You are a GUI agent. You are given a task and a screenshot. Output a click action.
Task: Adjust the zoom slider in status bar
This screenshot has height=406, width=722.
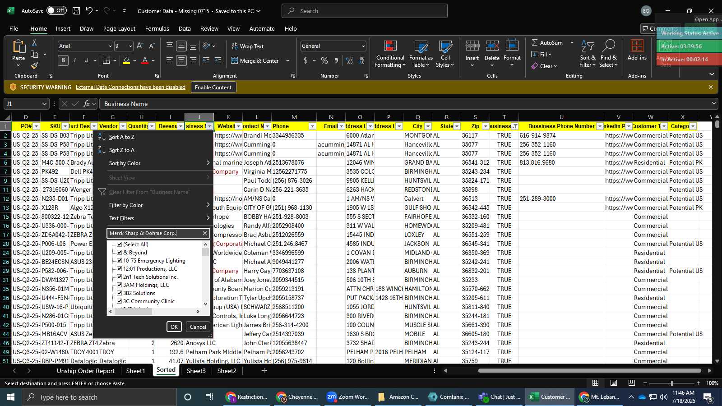[x=672, y=383]
